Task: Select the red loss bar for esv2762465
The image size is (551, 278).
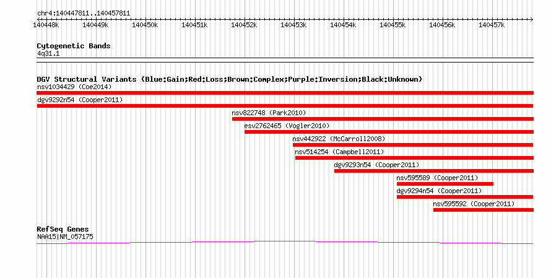Action: (x=389, y=132)
